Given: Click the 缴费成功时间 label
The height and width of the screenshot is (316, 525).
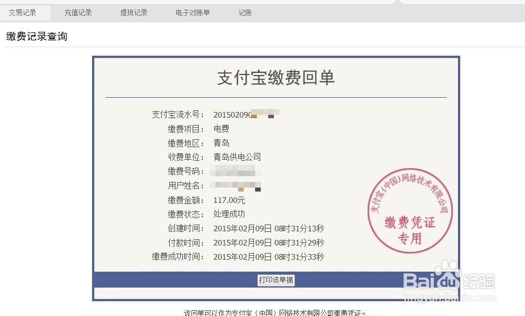Looking at the screenshot, I should (178, 257).
